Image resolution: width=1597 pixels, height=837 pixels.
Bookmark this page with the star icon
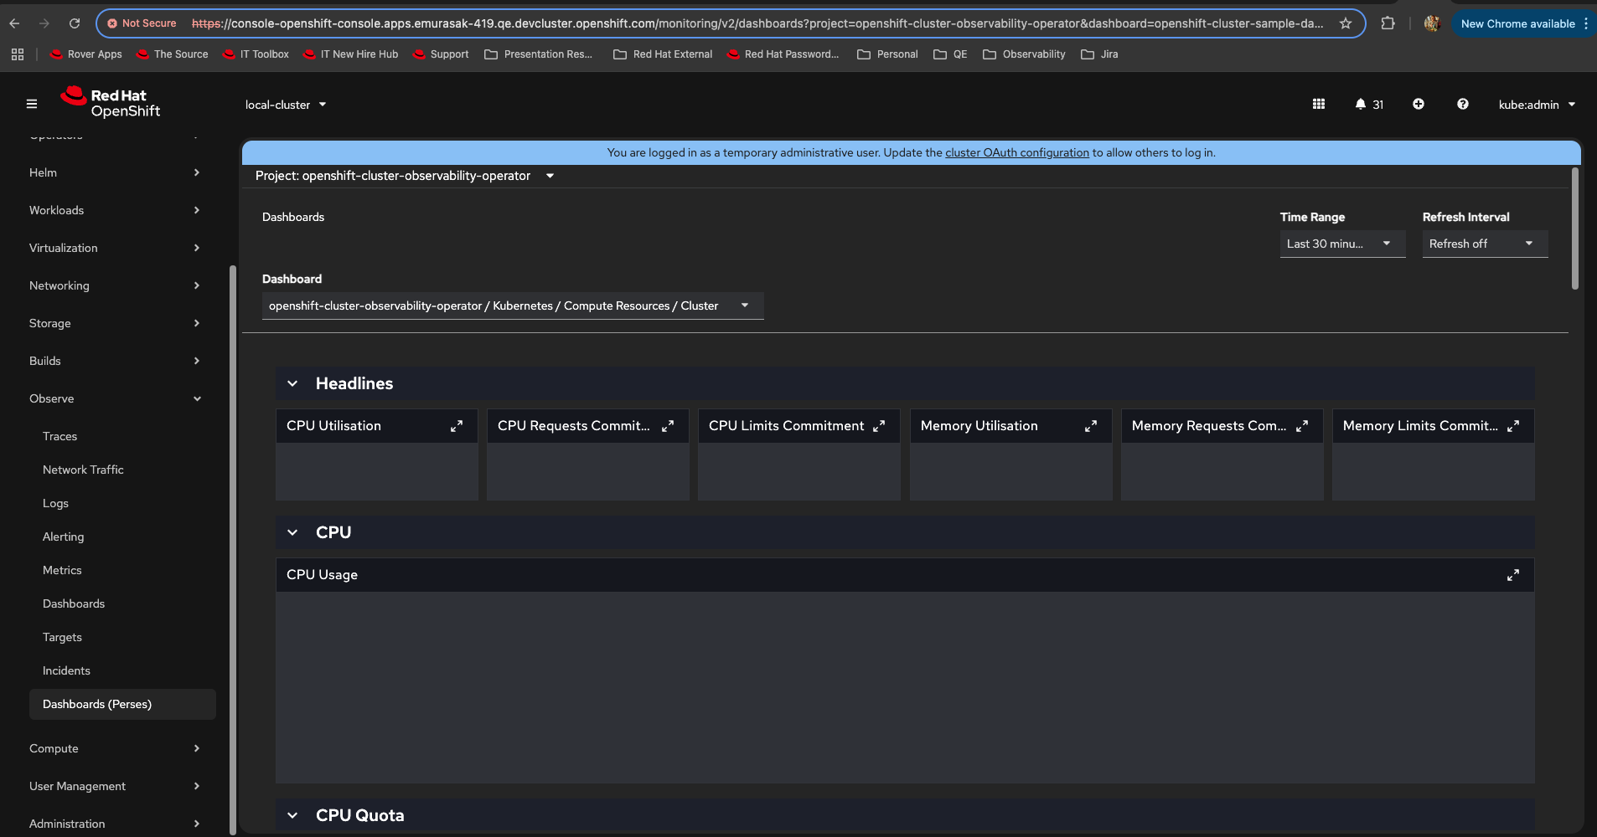(x=1346, y=23)
